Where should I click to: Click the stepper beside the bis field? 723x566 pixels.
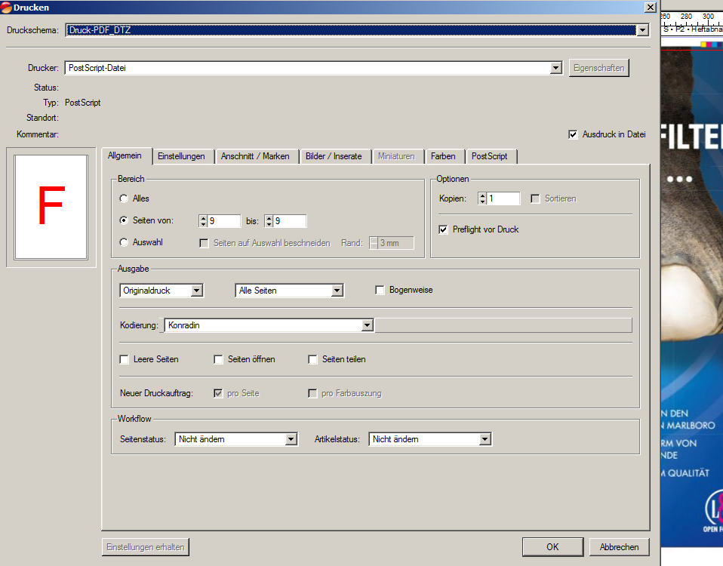(x=268, y=221)
